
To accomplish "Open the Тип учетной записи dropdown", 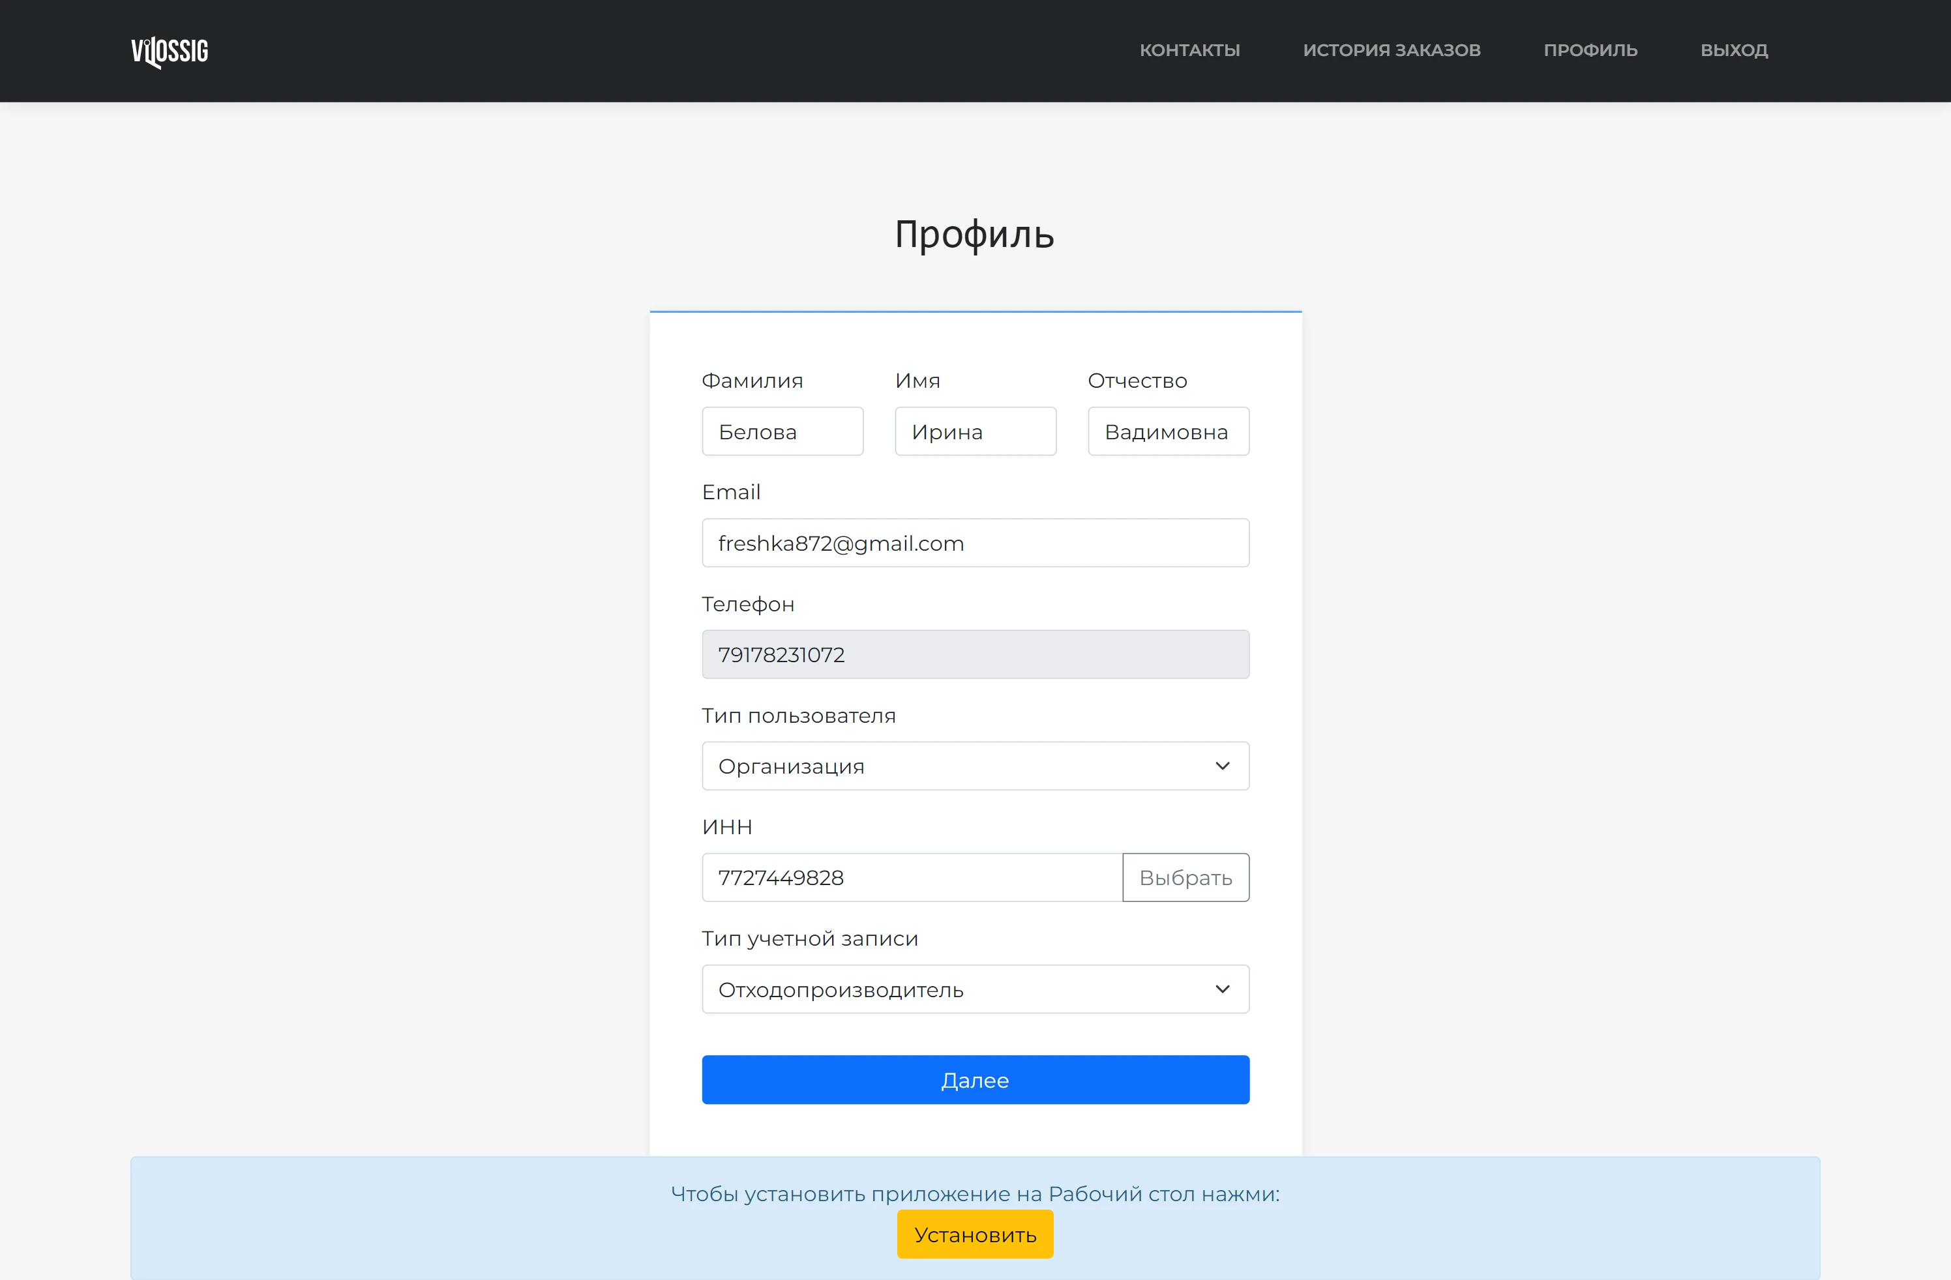I will [x=975, y=989].
